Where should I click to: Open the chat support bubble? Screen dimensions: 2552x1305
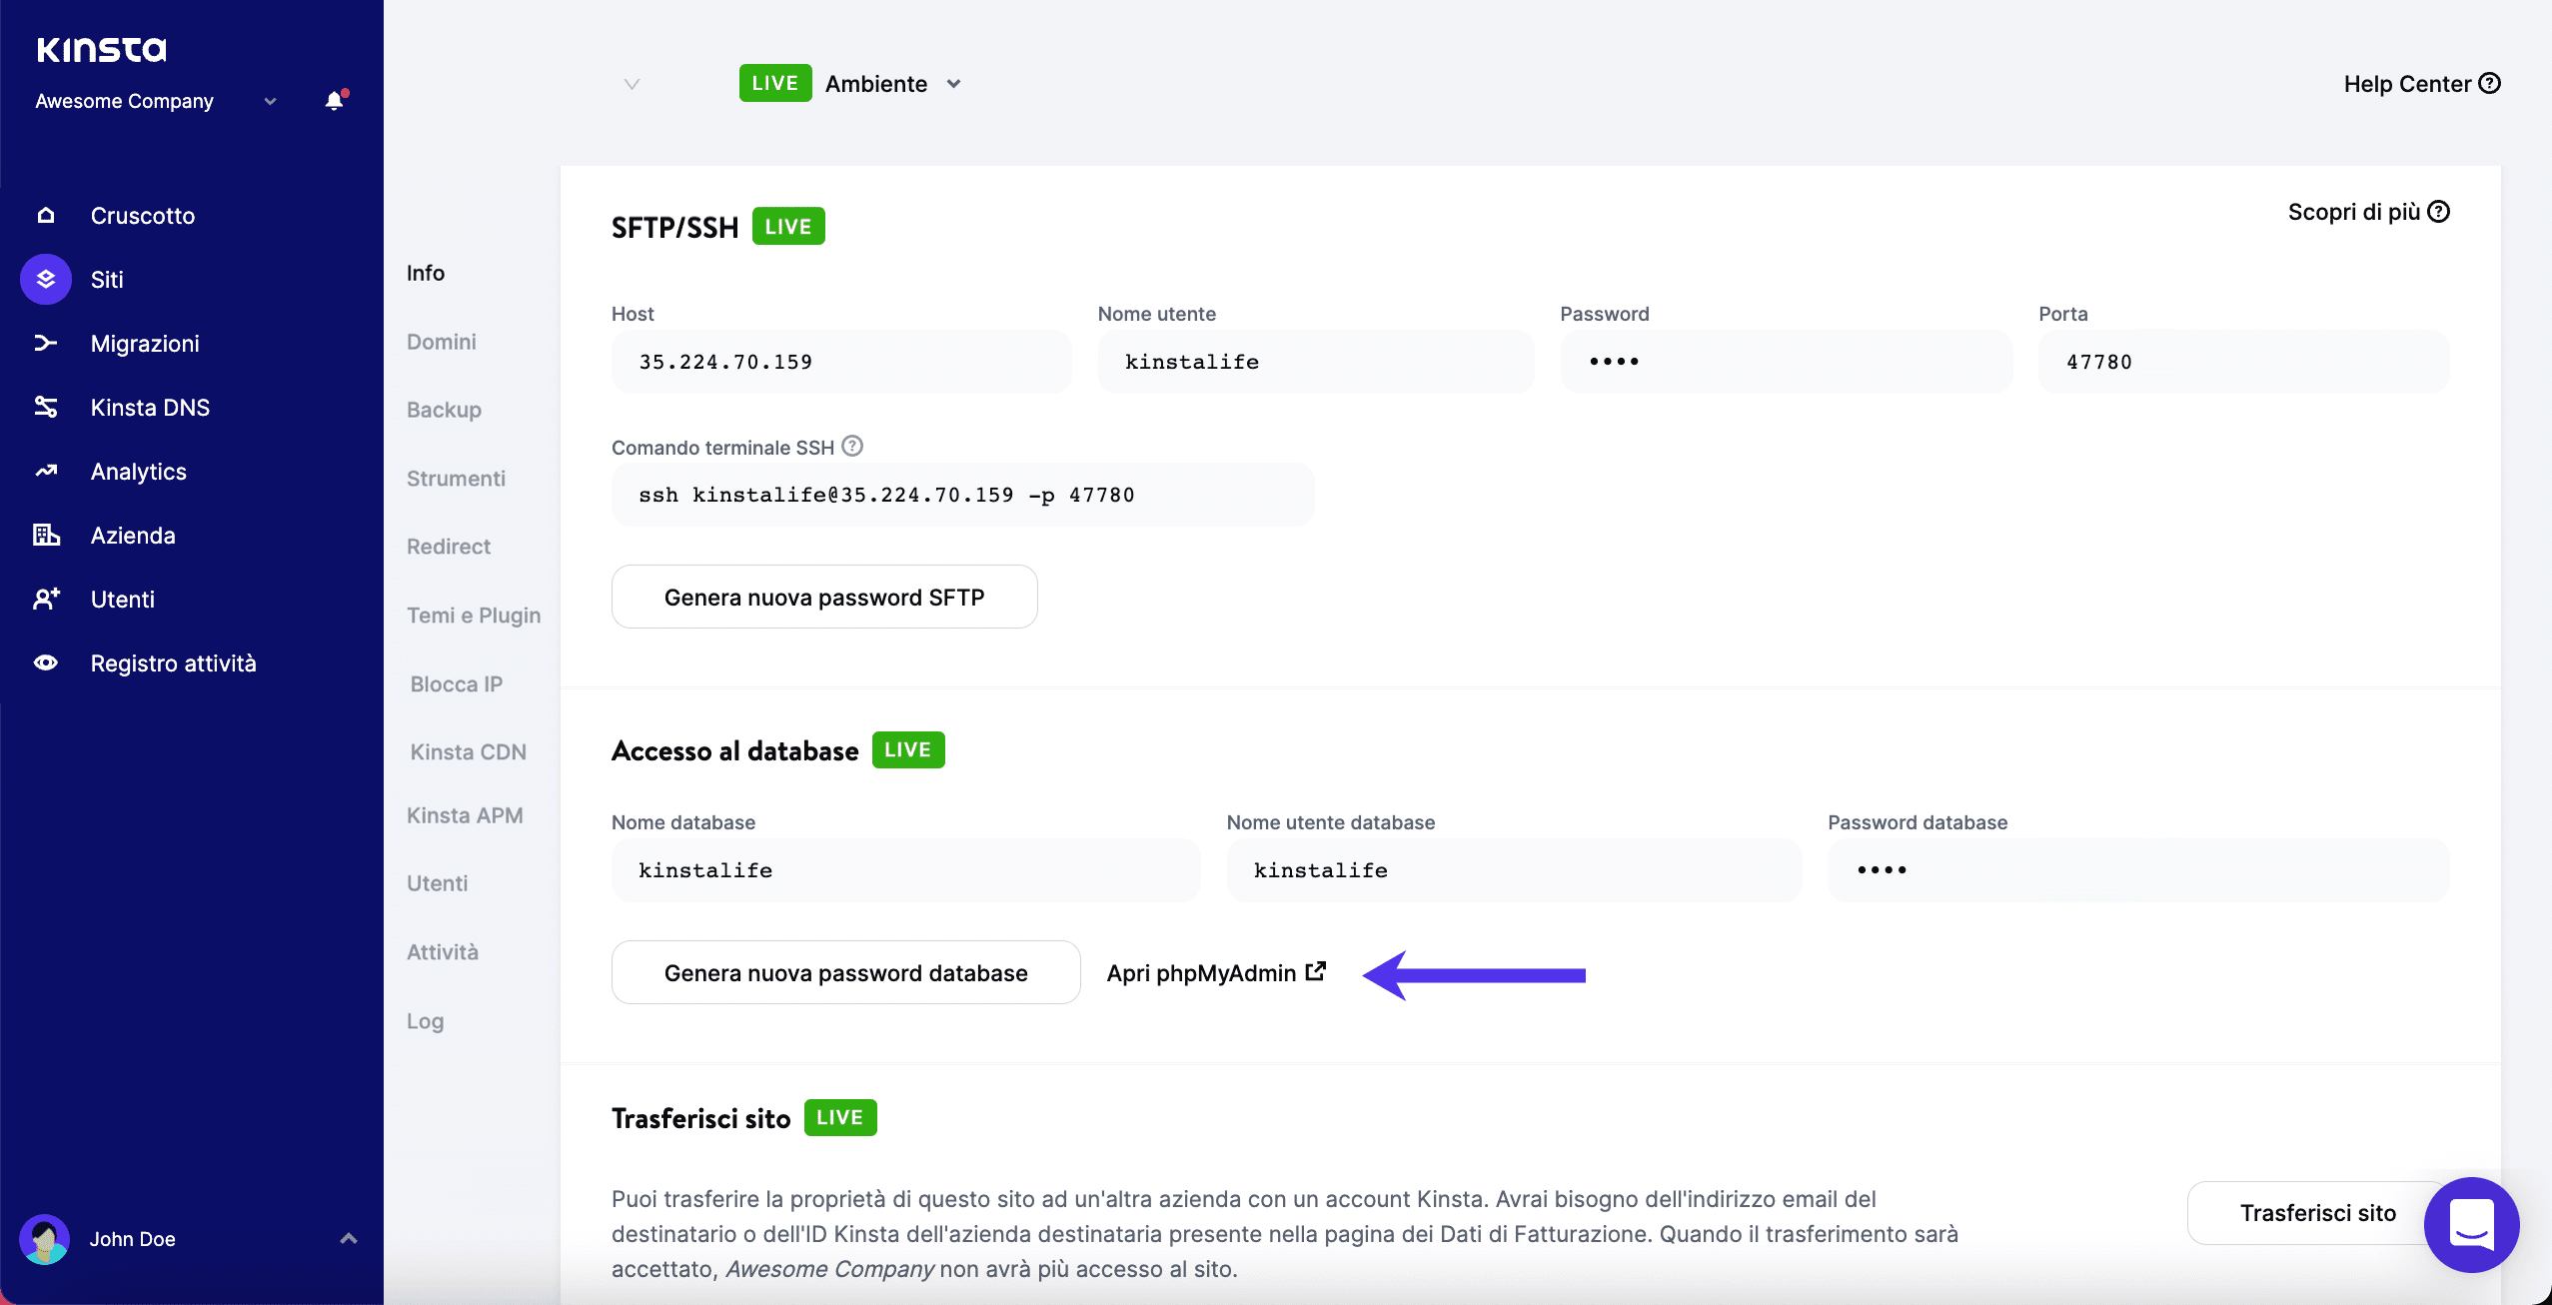2470,1224
